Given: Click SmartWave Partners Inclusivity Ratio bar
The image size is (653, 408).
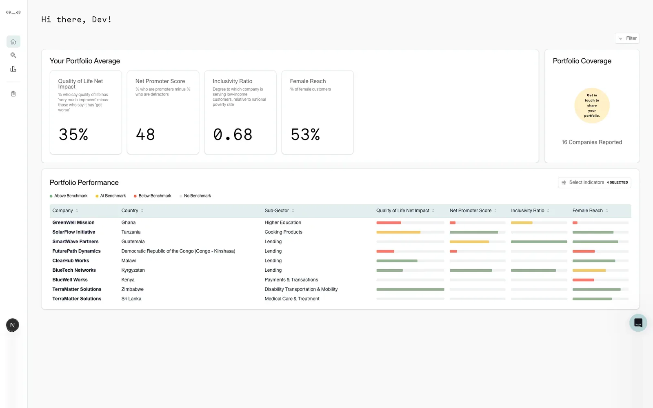Looking at the screenshot, I should point(539,242).
